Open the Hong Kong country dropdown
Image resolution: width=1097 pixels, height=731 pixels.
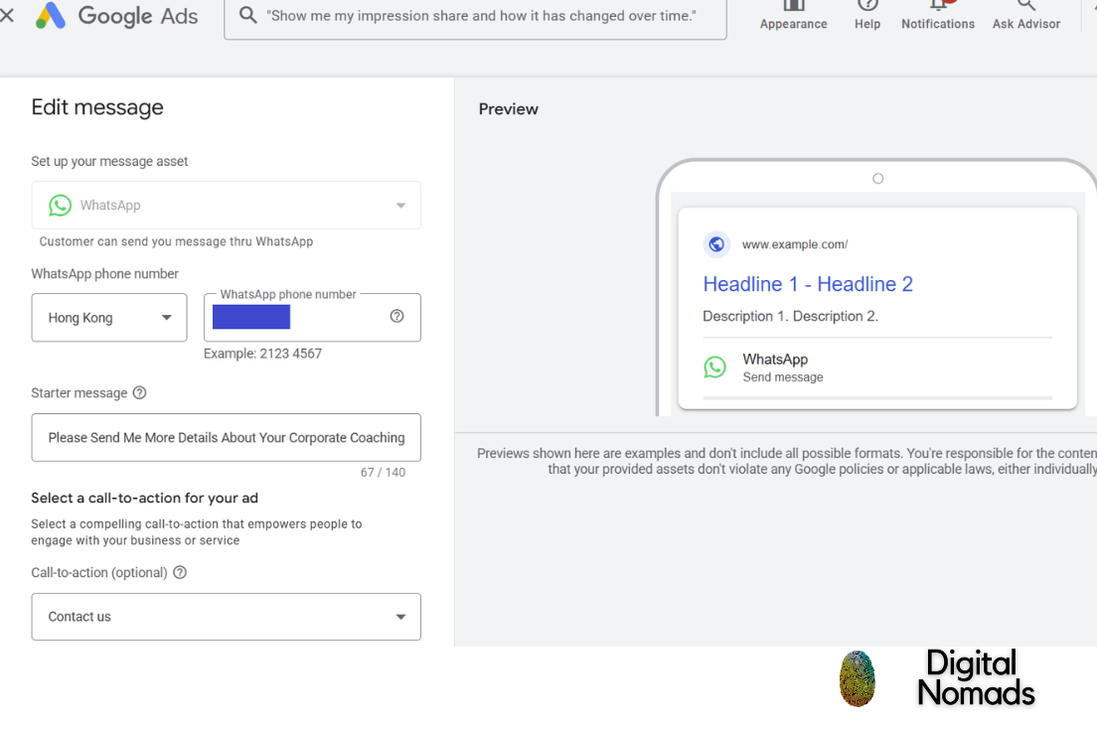tap(109, 318)
